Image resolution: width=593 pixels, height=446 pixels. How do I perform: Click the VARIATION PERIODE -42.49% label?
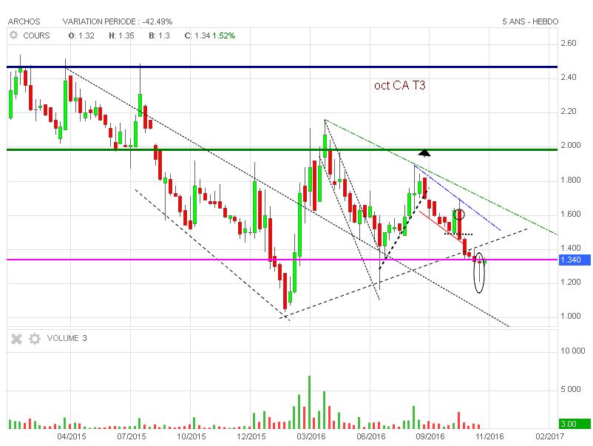click(x=118, y=21)
